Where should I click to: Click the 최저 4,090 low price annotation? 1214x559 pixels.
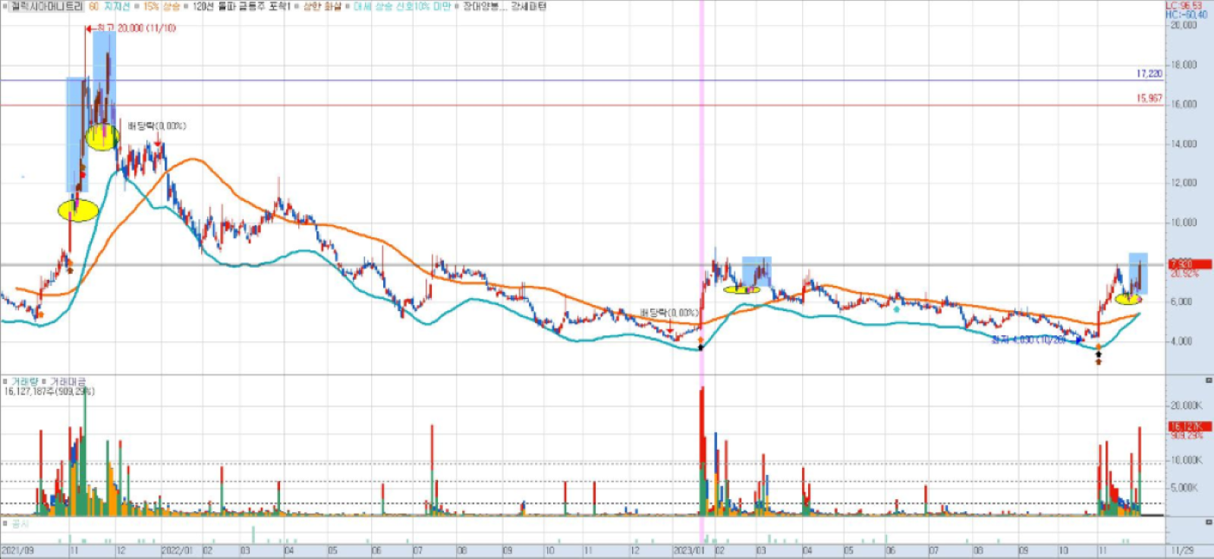point(1029,340)
